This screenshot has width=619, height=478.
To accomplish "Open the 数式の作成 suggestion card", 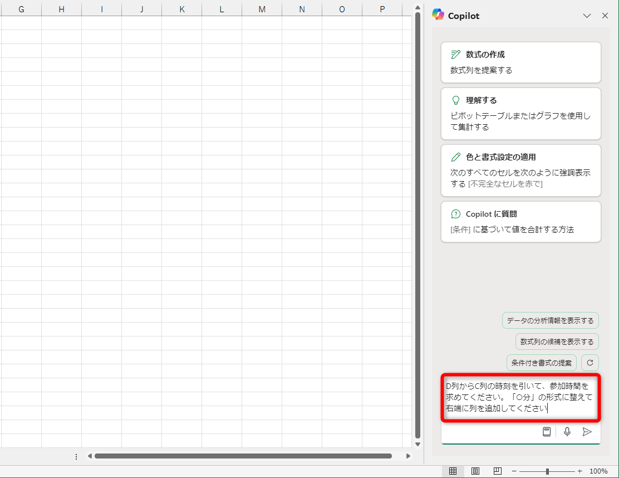I will (520, 62).
